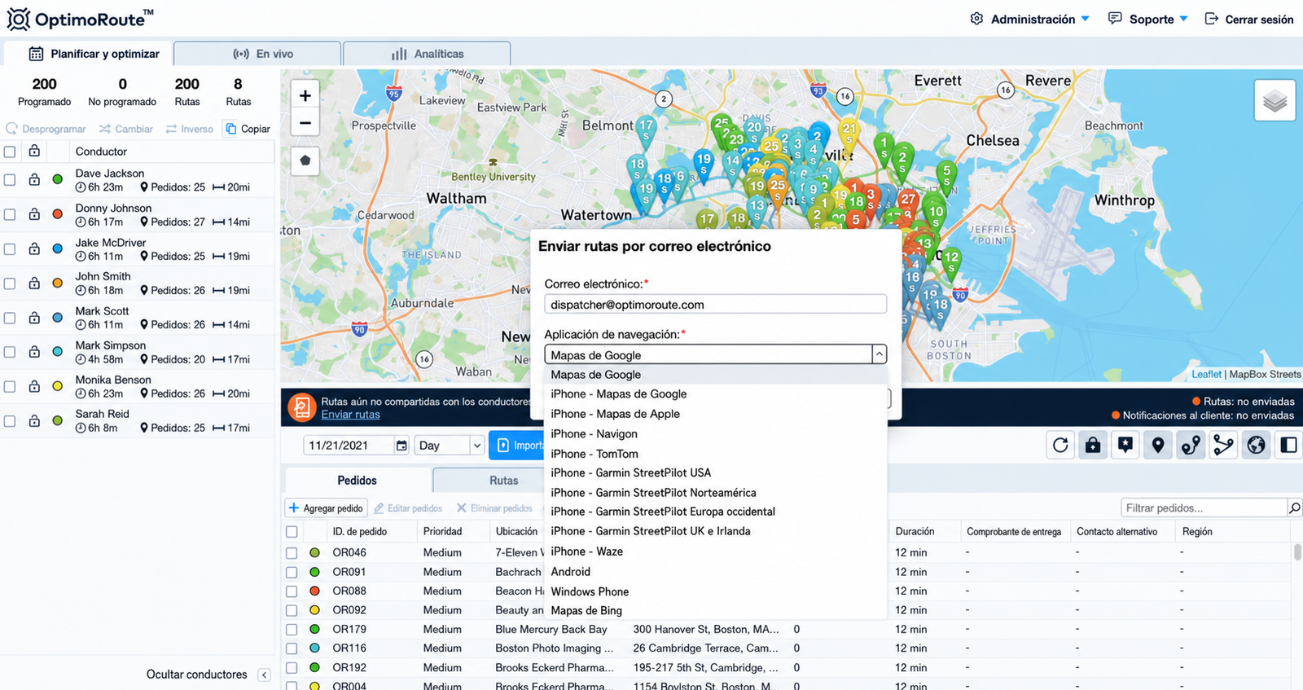Check the Monika Benson checkbox
Viewport: 1303px width, 690px height.
point(10,387)
